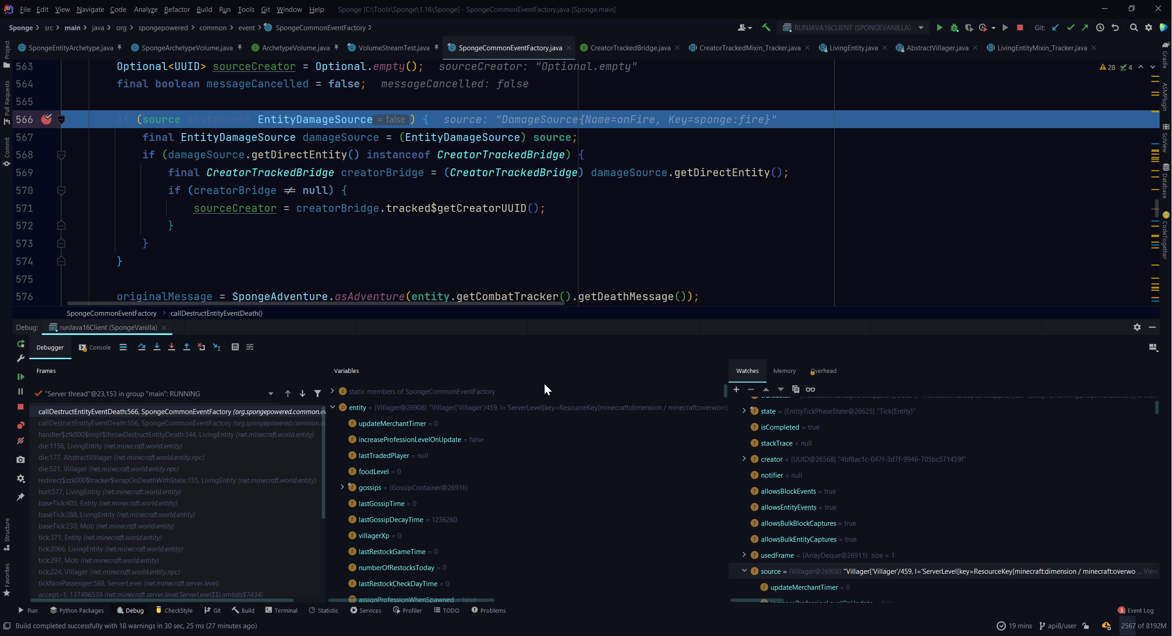Open the Refactor menu
This screenshot has height=636, width=1172.
(177, 9)
